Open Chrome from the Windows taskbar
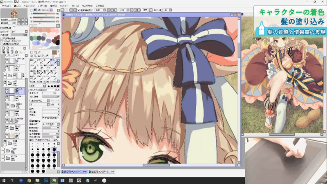 point(29,180)
